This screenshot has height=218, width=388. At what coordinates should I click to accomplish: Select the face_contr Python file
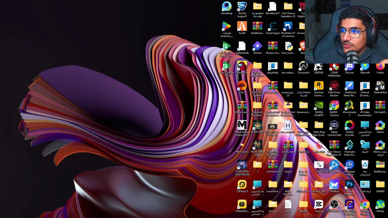[x=288, y=48]
